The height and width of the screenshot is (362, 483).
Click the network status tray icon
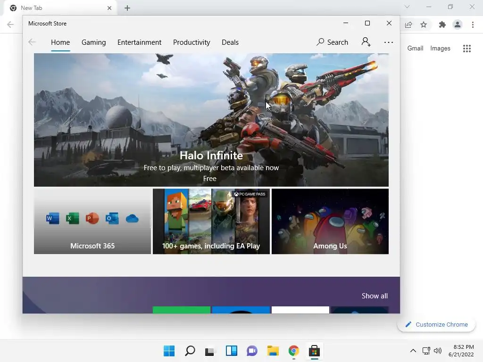click(x=426, y=351)
